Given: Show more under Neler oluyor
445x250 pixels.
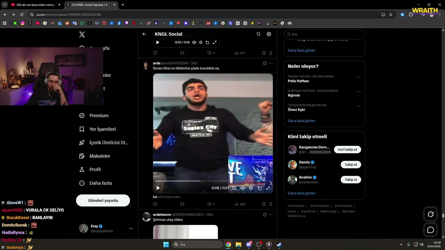Looking at the screenshot, I should 301,121.
